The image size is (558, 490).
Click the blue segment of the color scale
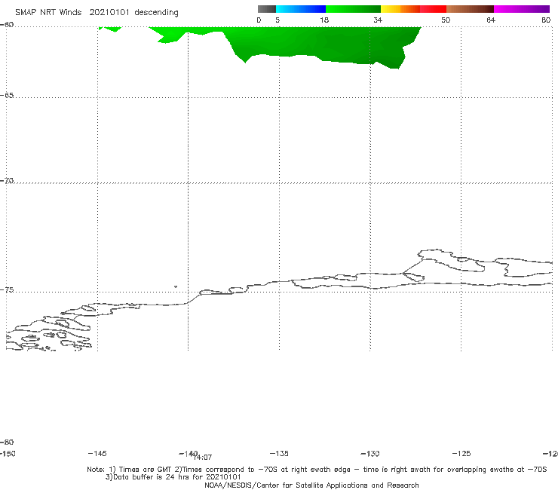(301, 9)
